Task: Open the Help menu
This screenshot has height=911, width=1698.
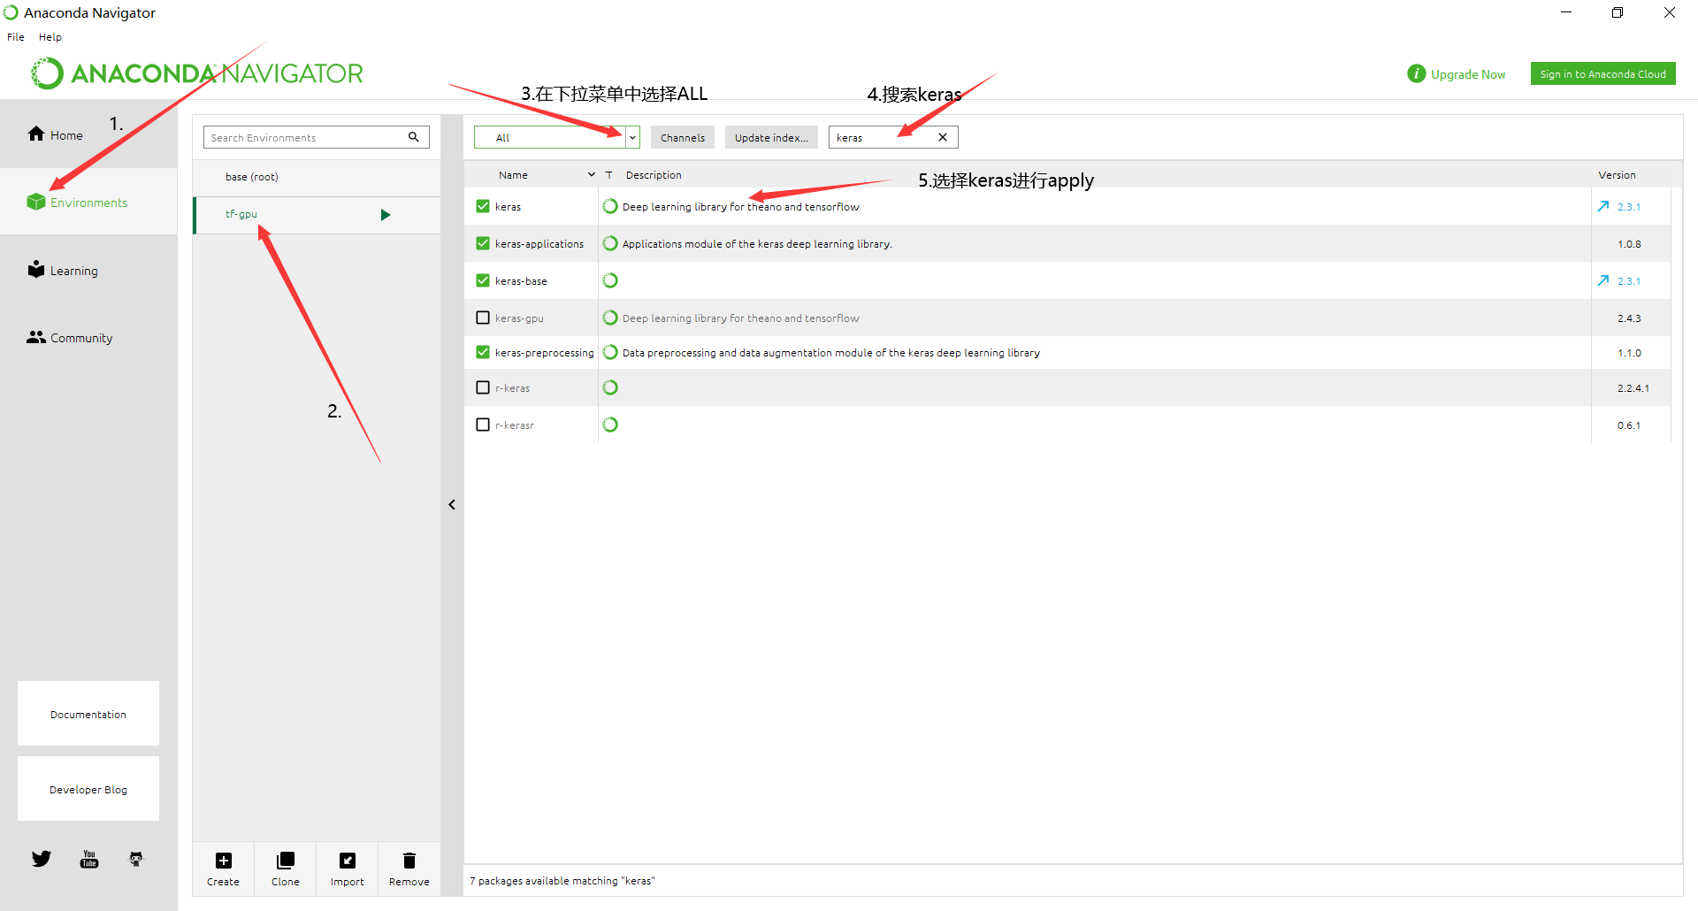Action: pos(50,37)
